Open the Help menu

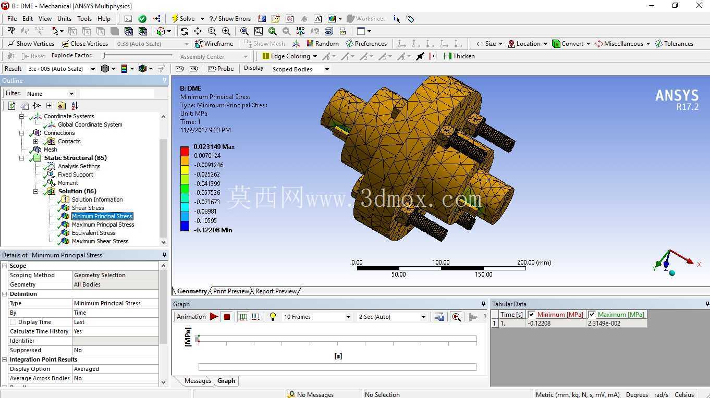coord(104,19)
